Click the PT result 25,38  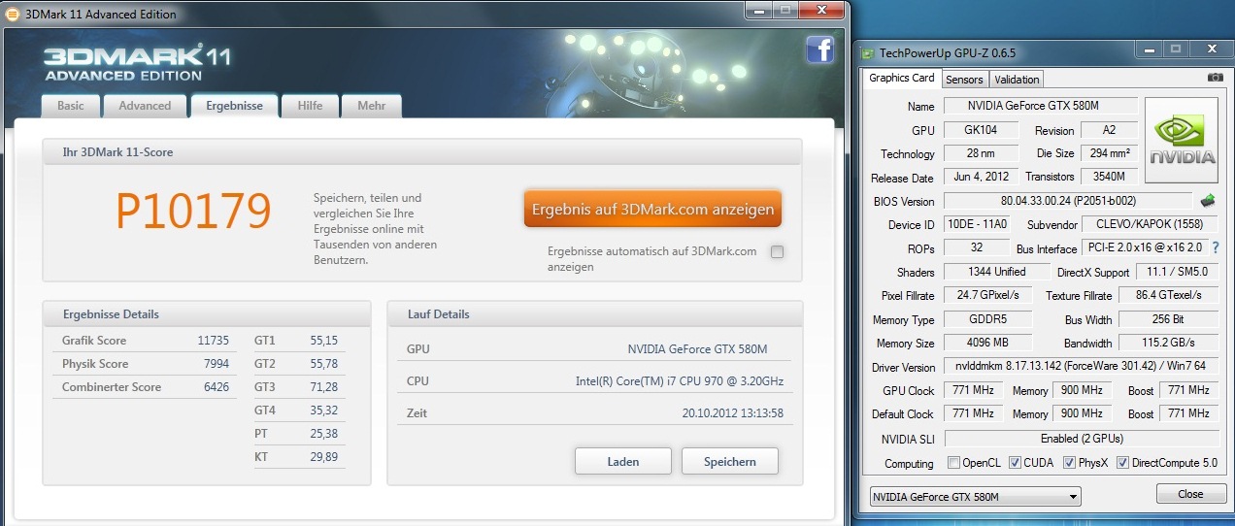(324, 434)
